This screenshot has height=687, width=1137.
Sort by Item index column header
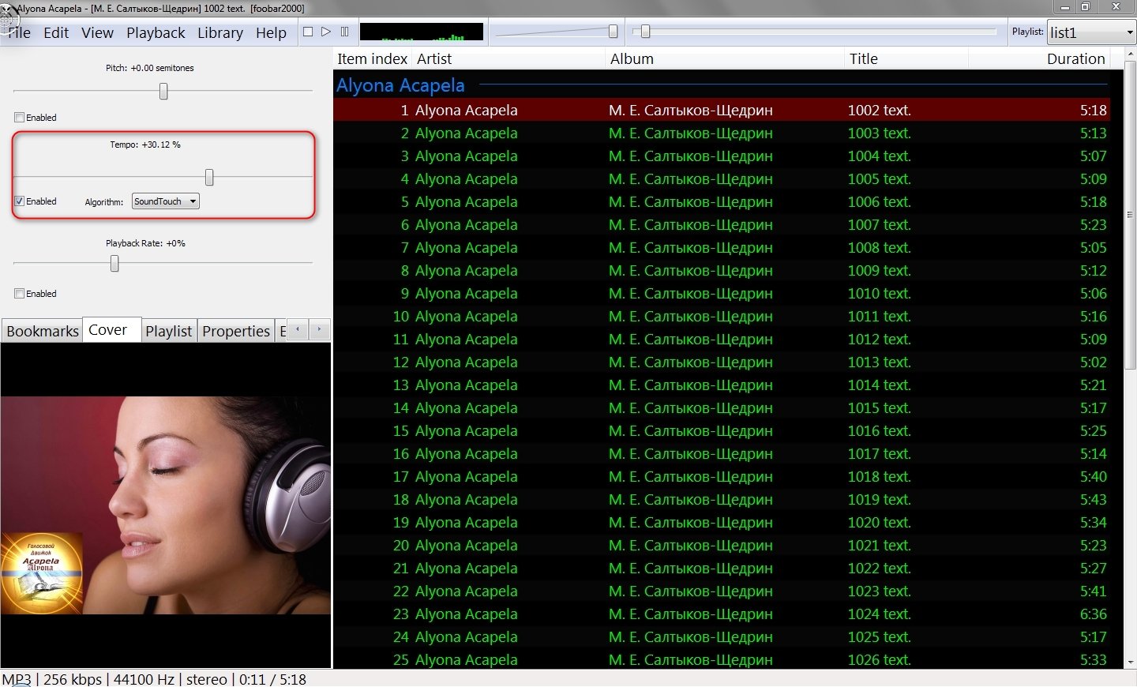373,58
